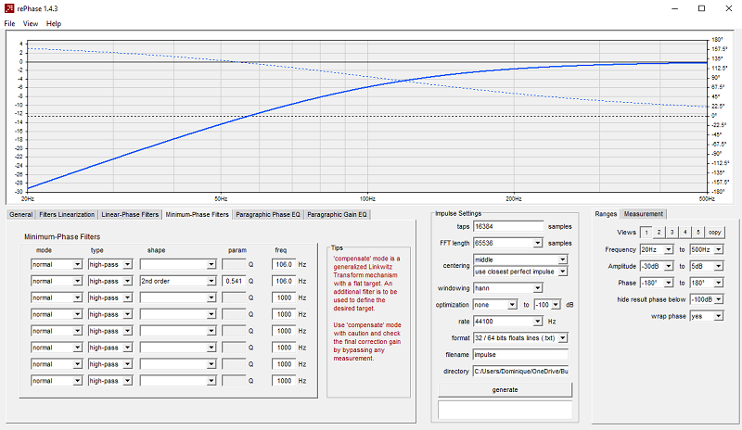The width and height of the screenshot is (742, 430).
Task: Select view 5 button
Action: 697,233
